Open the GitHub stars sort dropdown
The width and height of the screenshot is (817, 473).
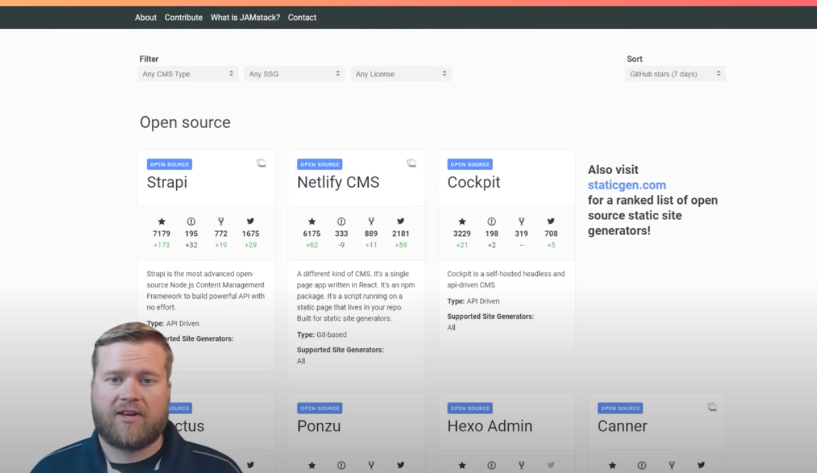click(675, 74)
